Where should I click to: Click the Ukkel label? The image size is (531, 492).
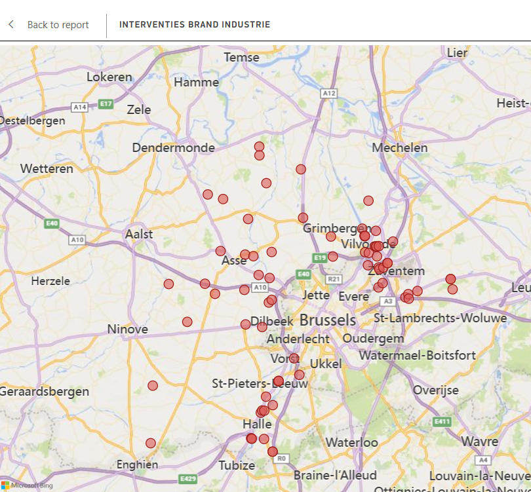(326, 364)
